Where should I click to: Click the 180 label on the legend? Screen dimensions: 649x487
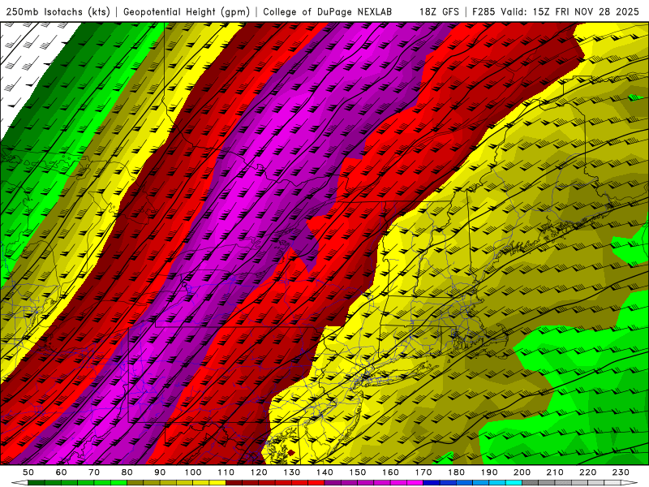(456, 472)
